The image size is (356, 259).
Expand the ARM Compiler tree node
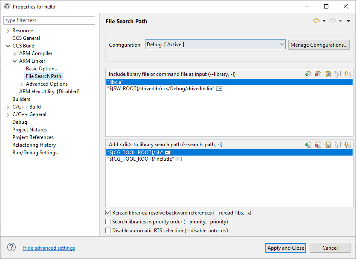(15, 53)
